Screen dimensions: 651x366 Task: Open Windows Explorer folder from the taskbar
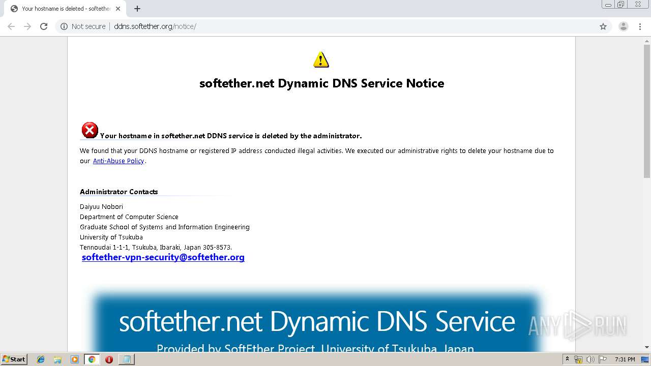point(57,359)
